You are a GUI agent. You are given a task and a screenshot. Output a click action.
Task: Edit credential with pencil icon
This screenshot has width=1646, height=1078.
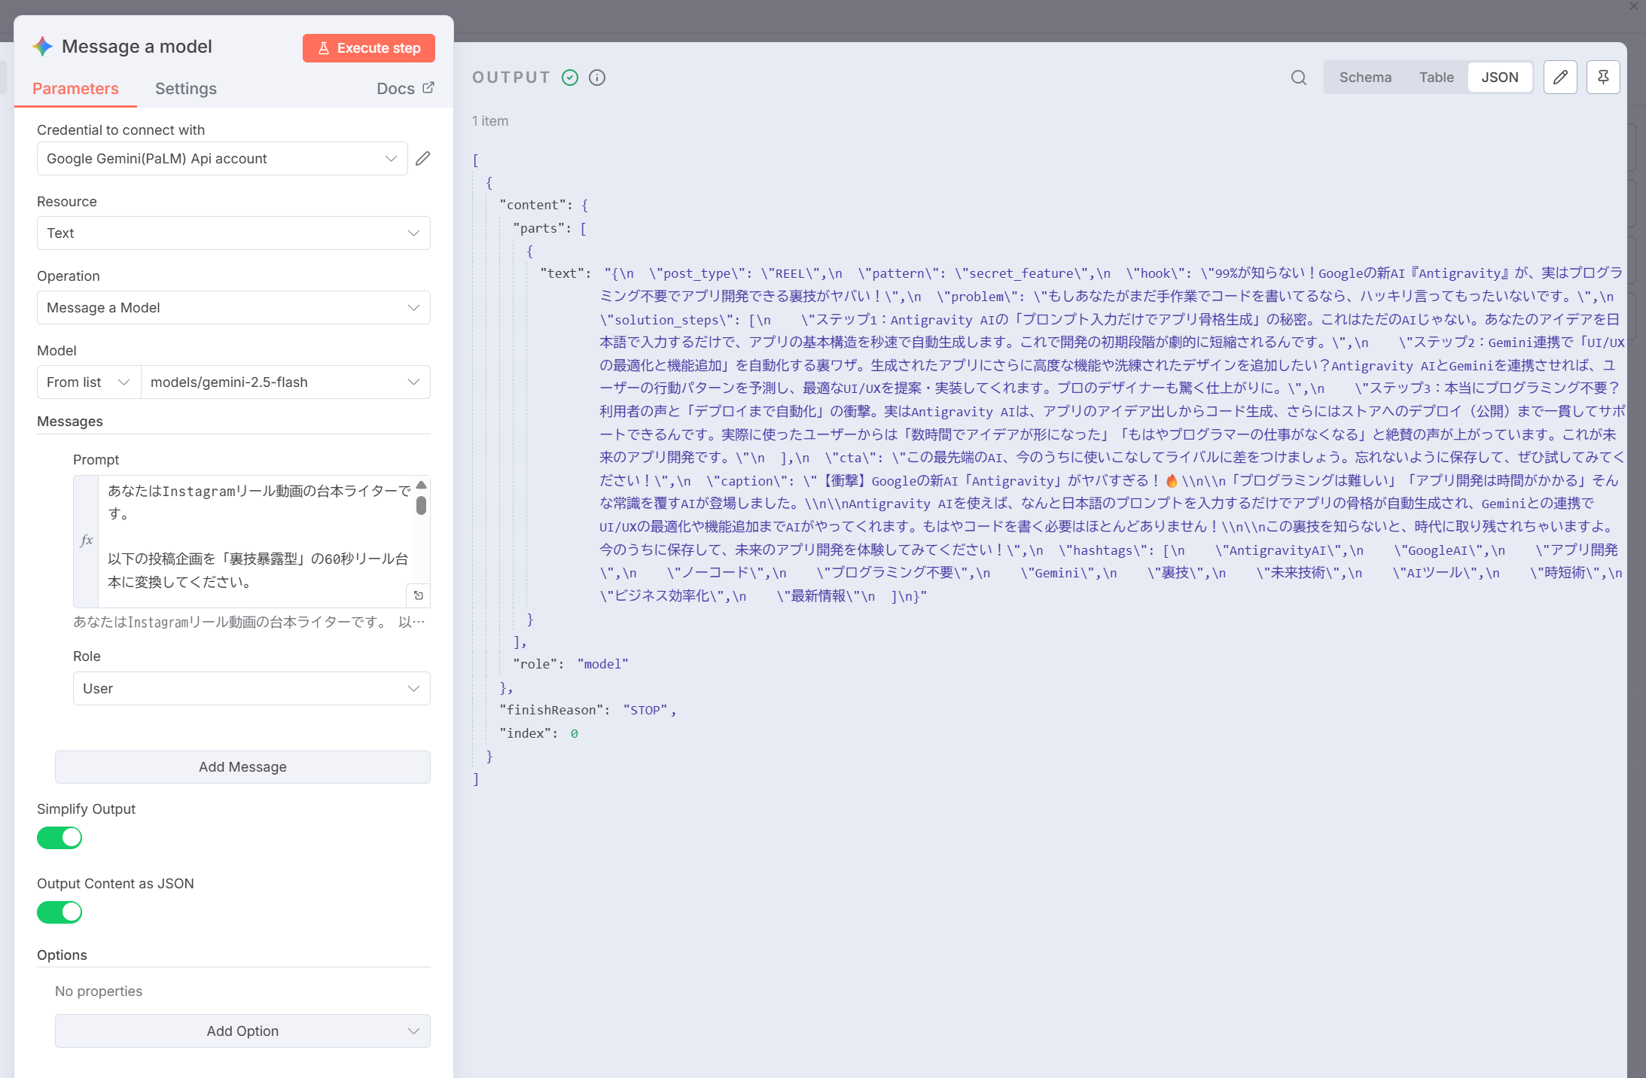423,158
